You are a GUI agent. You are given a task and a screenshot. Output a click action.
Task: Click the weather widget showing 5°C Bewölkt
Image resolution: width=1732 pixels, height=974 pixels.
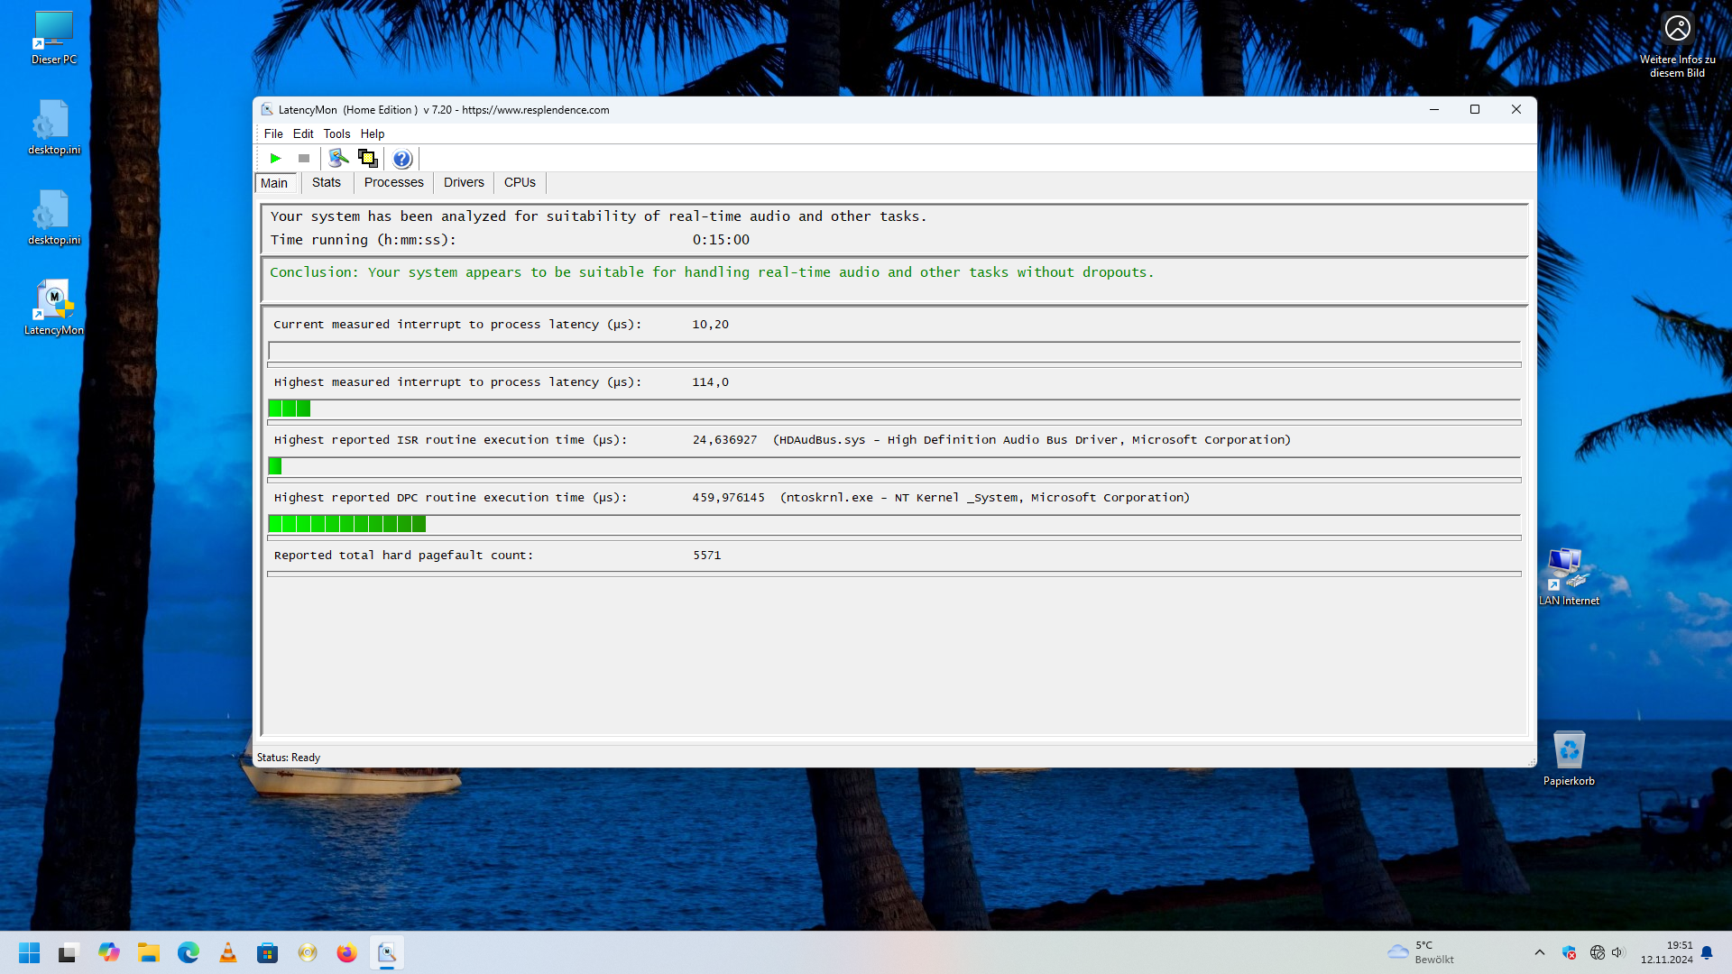[1422, 952]
